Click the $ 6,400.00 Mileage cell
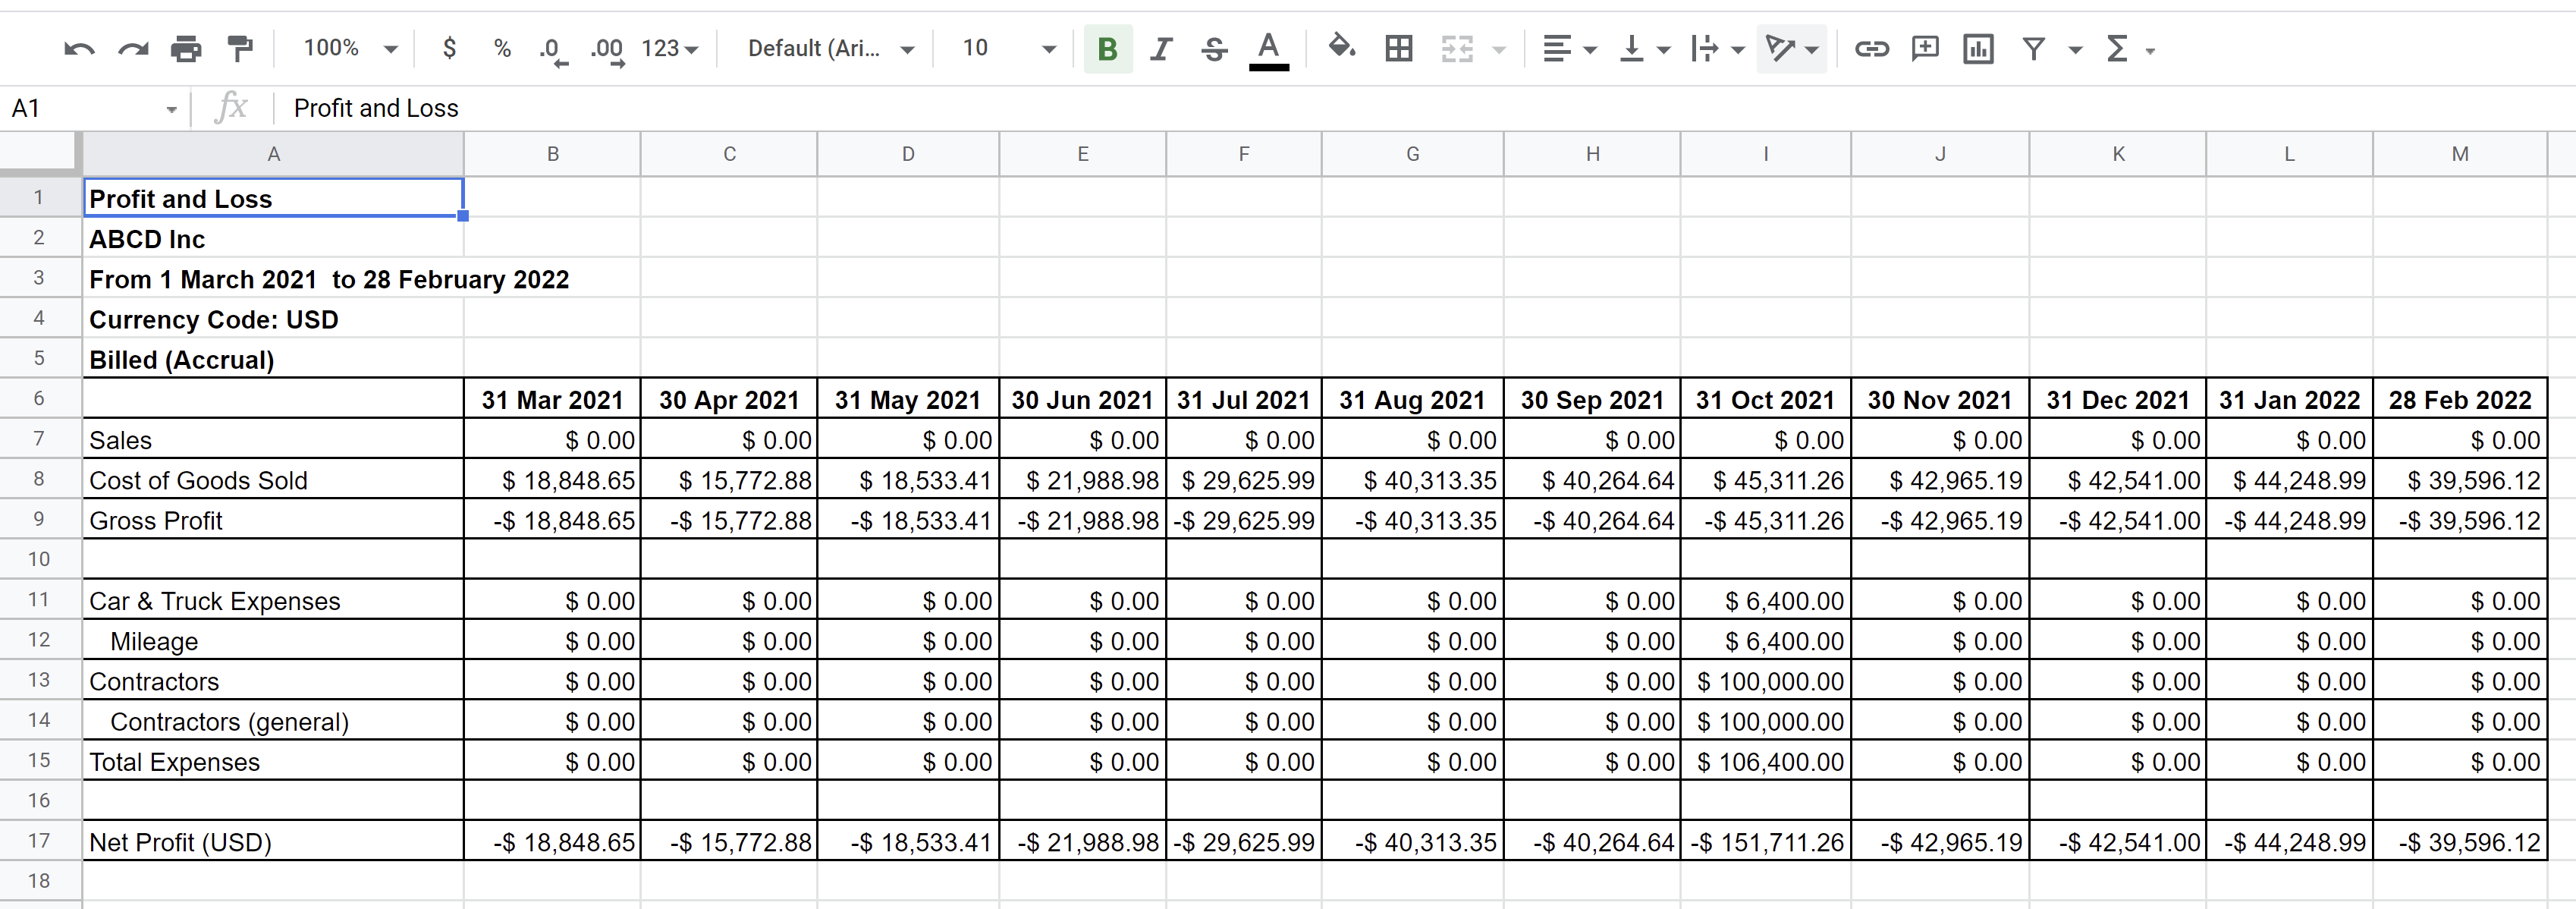 [1766, 640]
